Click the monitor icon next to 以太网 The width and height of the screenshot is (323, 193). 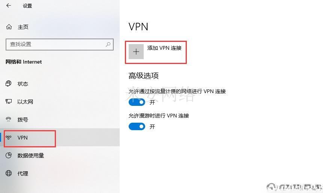(9, 101)
